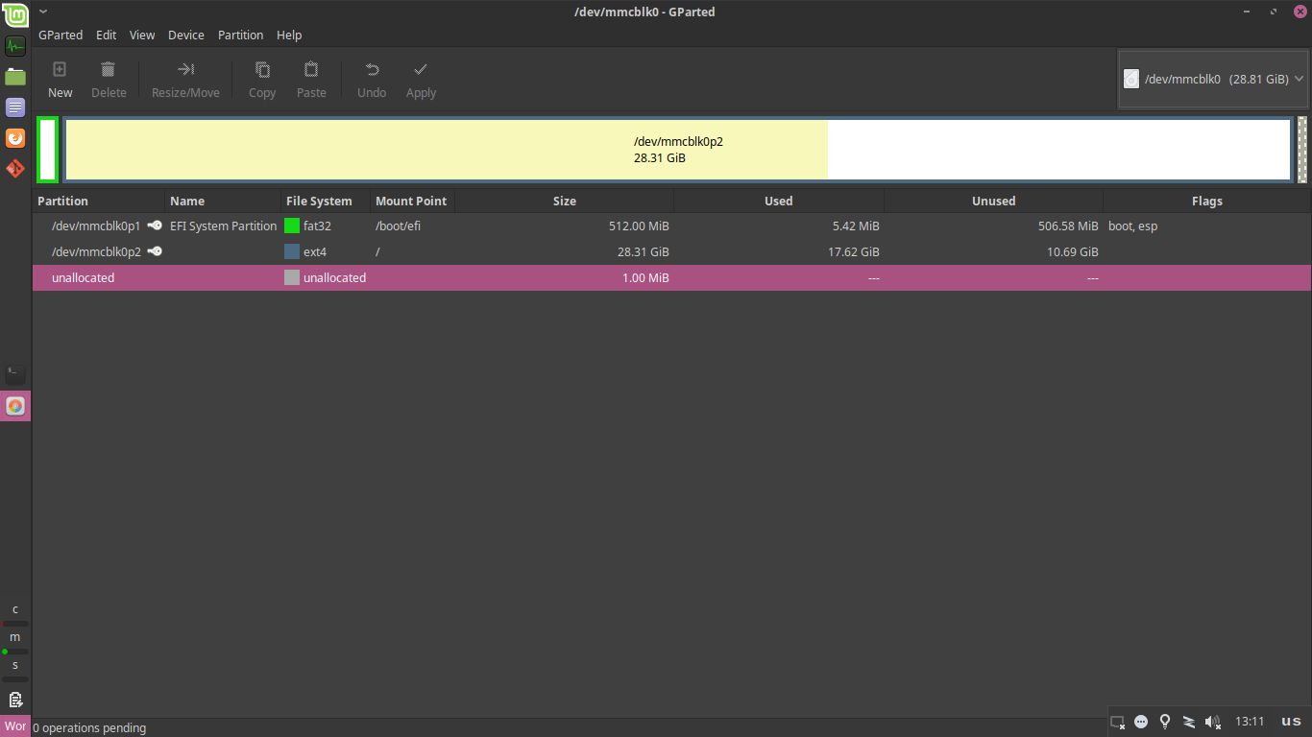Click the Resize/Move toolbar button
Image resolution: width=1312 pixels, height=737 pixels.
(x=185, y=80)
